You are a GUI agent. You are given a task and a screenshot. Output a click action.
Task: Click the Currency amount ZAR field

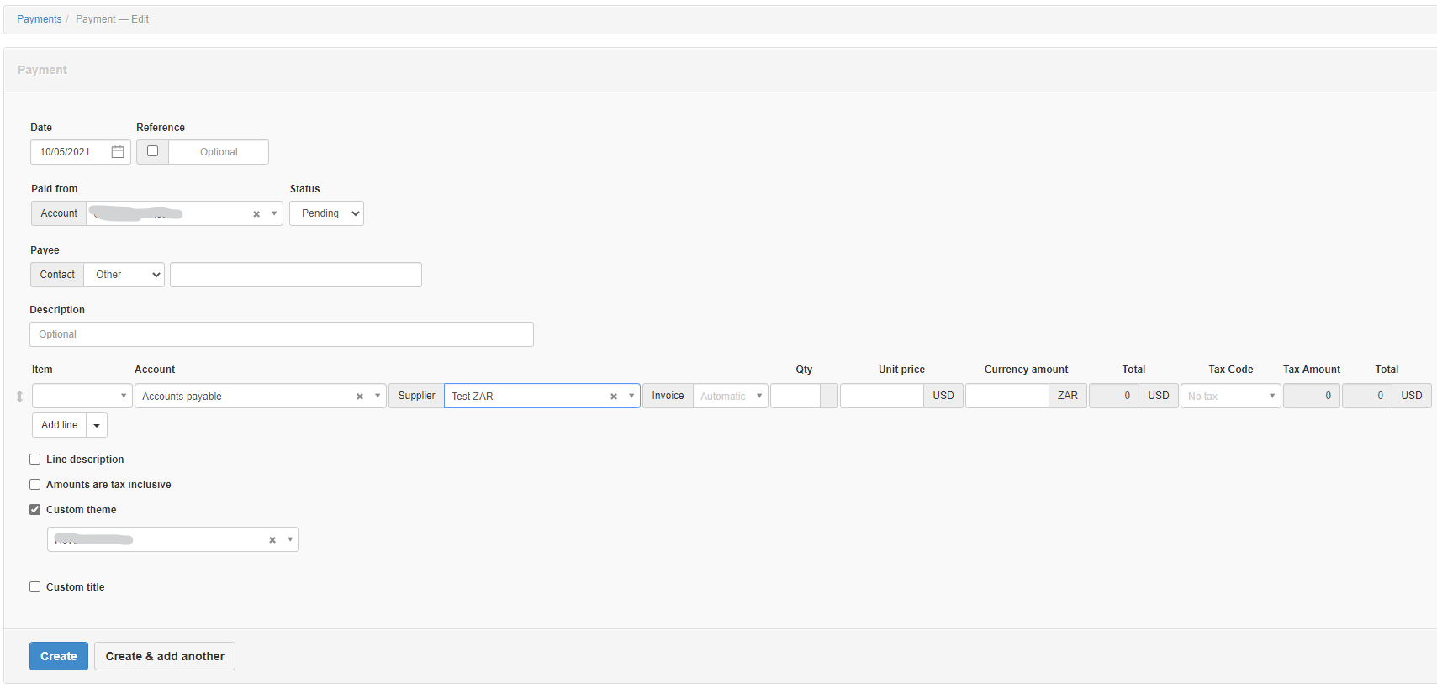tap(1007, 396)
